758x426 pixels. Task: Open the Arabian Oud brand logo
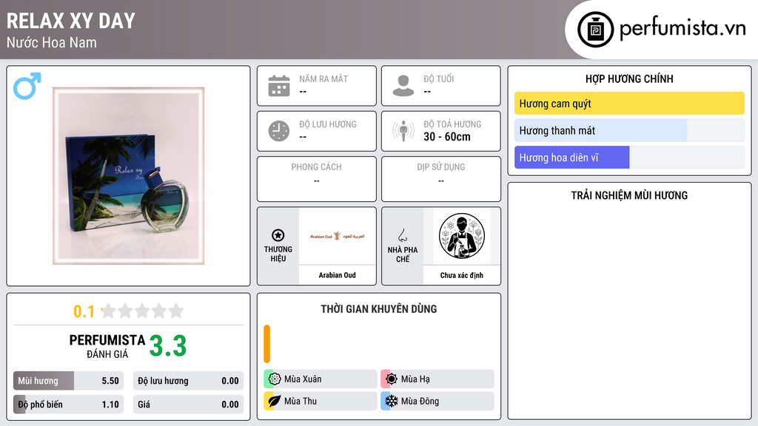[337, 236]
